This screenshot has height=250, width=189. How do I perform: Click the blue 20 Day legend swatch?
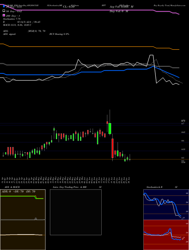[4, 6]
